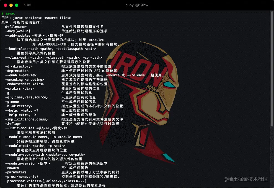Viewport: 274px width, 188px height.
Task: Click the description '直接将 <标记> 传递给运行时系统'
Action: click(90, 123)
